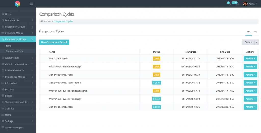Click the Home house icon in sidebar
Screen dimensions: 261x133
3,14
